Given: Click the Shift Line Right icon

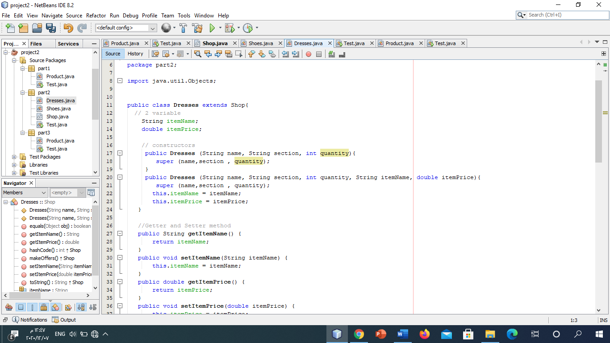Looking at the screenshot, I should (296, 54).
